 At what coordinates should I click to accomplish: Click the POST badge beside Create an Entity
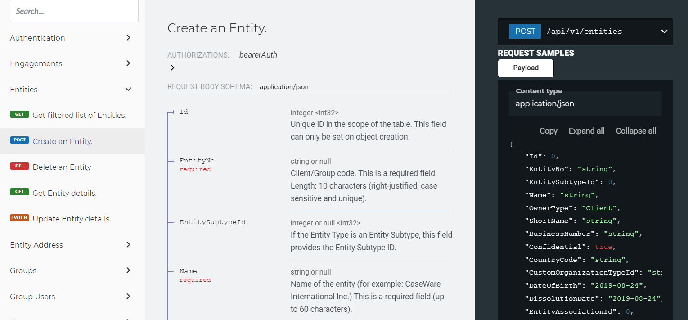[x=19, y=140]
